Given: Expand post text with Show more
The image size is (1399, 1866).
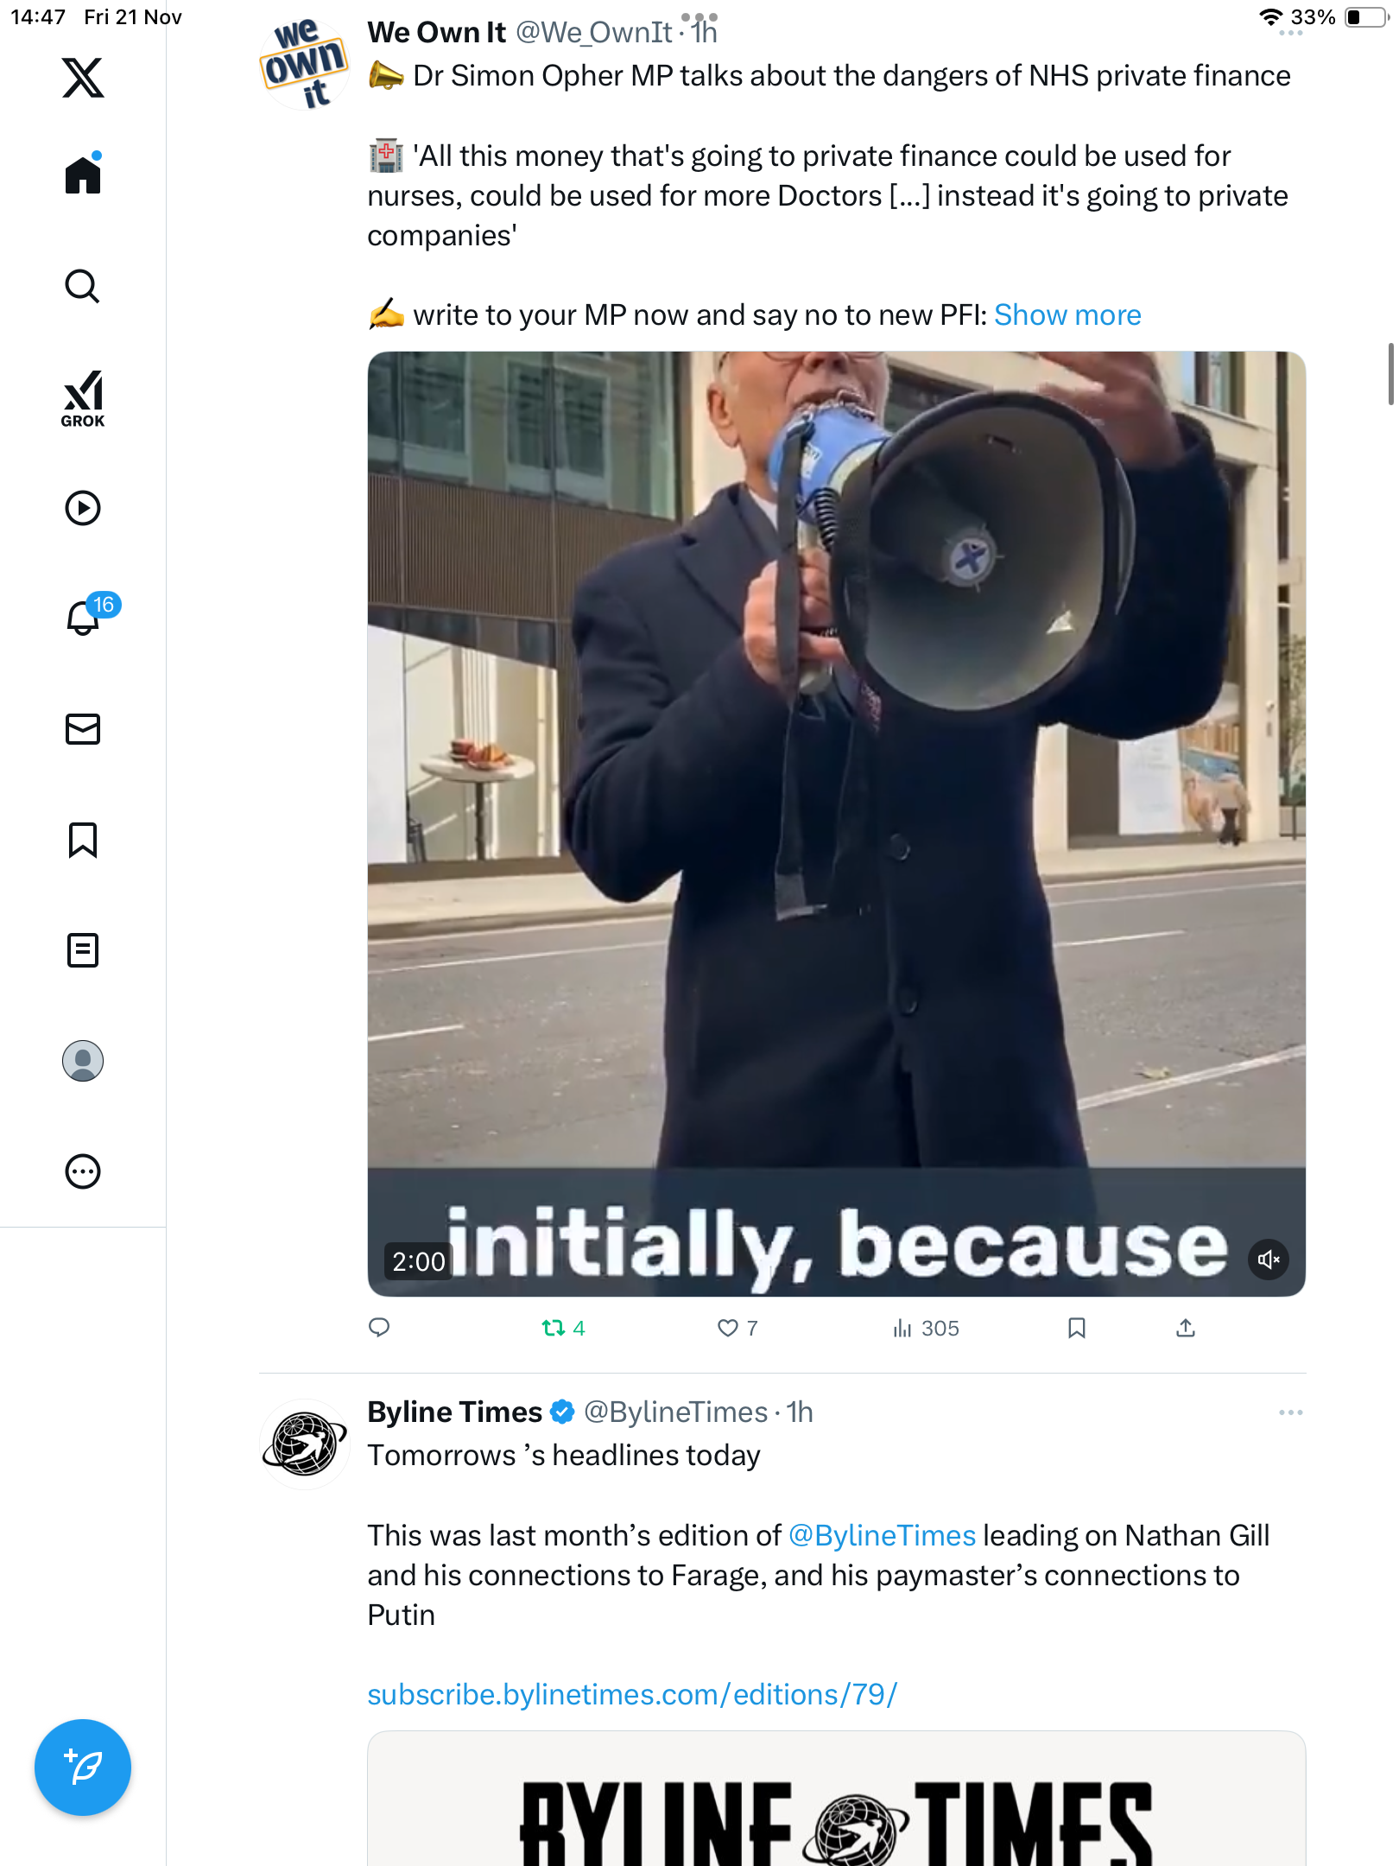Looking at the screenshot, I should 1067,315.
